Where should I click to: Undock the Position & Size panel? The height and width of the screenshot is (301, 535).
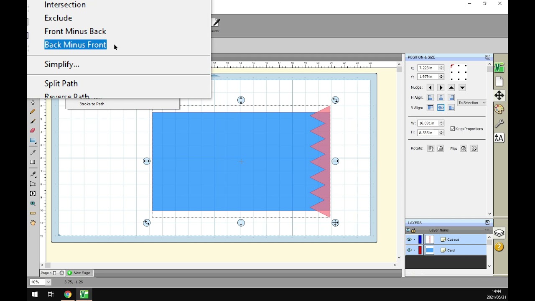(488, 57)
